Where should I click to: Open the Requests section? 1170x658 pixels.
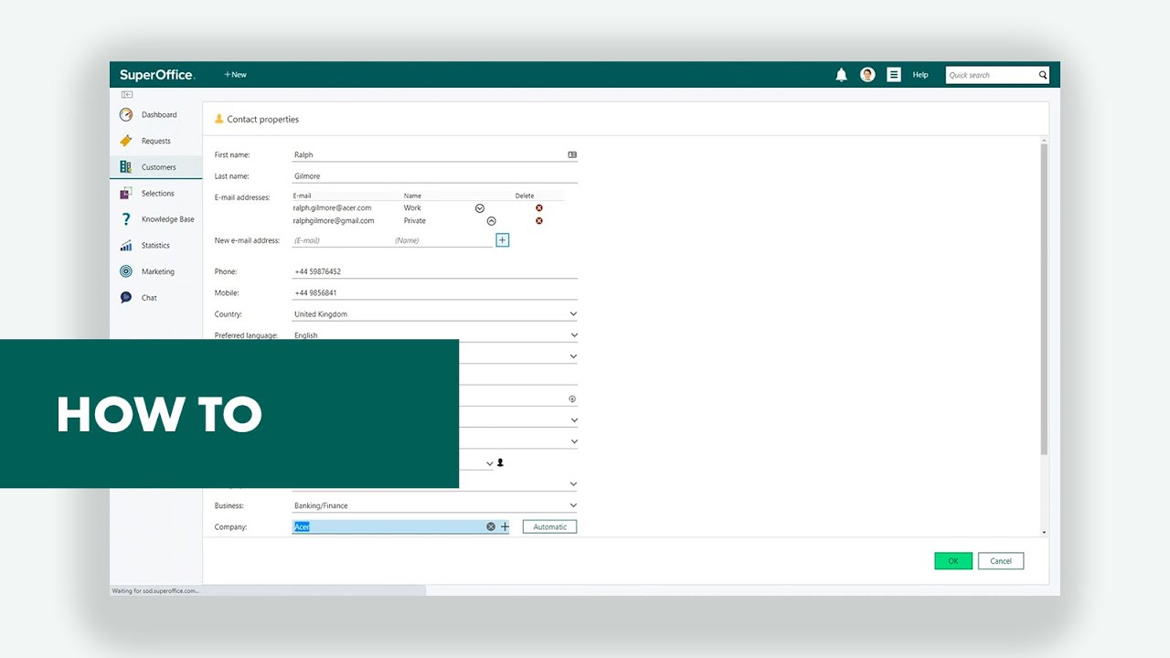[155, 141]
